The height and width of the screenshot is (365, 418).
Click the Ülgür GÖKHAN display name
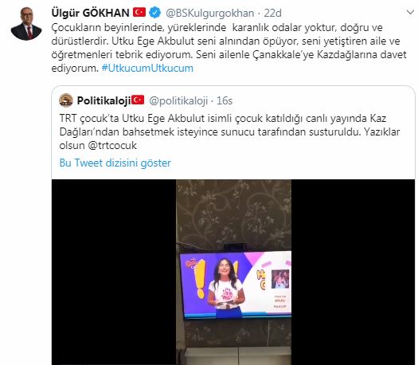[91, 13]
